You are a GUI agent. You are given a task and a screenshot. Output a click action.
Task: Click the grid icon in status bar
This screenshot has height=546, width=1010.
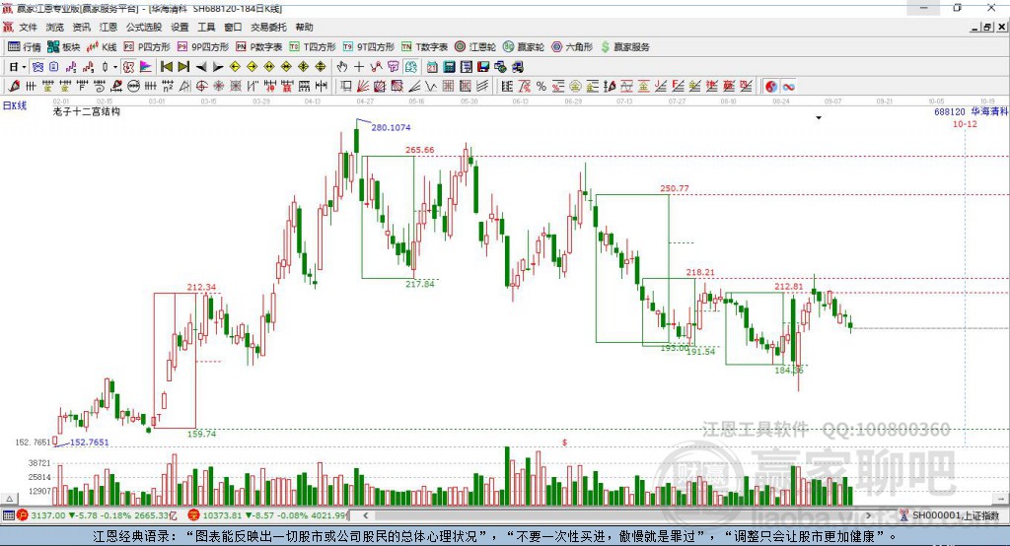point(8,515)
